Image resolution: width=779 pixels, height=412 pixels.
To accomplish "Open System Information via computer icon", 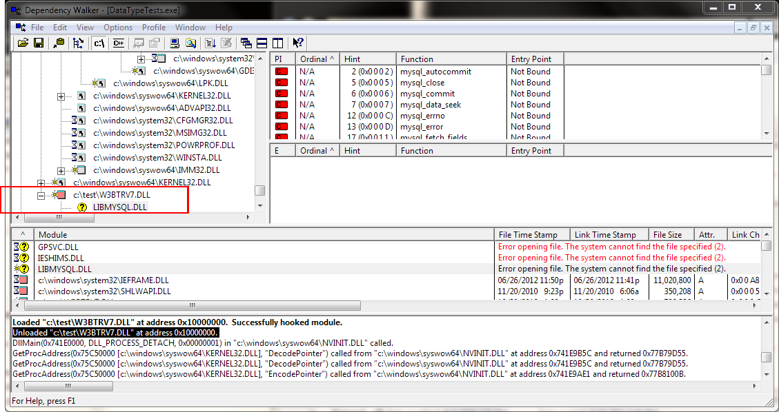I will pos(175,43).
